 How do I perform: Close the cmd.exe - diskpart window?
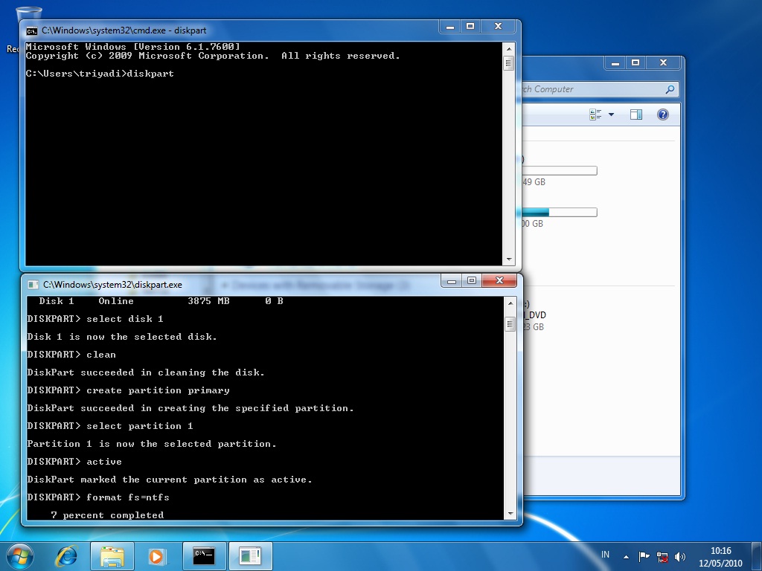[498, 27]
